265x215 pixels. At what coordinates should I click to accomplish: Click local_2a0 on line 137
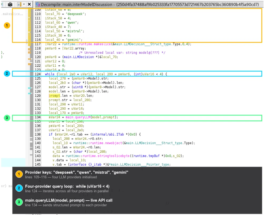click(74, 130)
